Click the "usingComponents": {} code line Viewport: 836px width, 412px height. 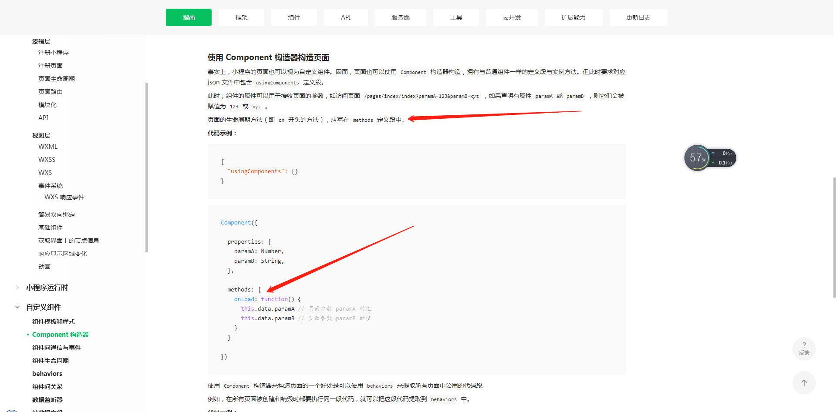point(263,171)
